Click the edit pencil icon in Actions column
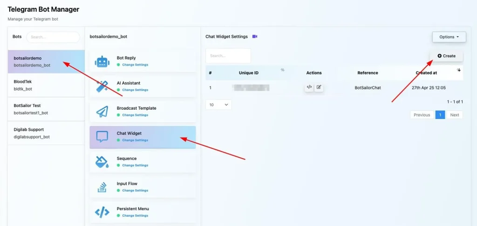 319,87
